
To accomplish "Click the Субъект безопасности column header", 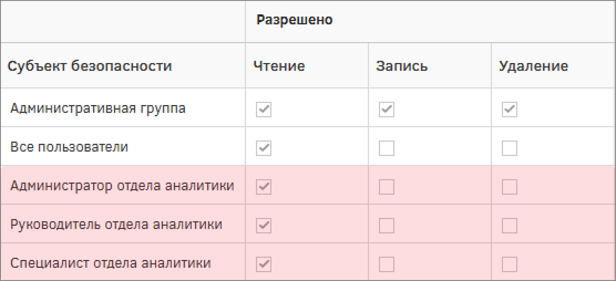I will 89,66.
